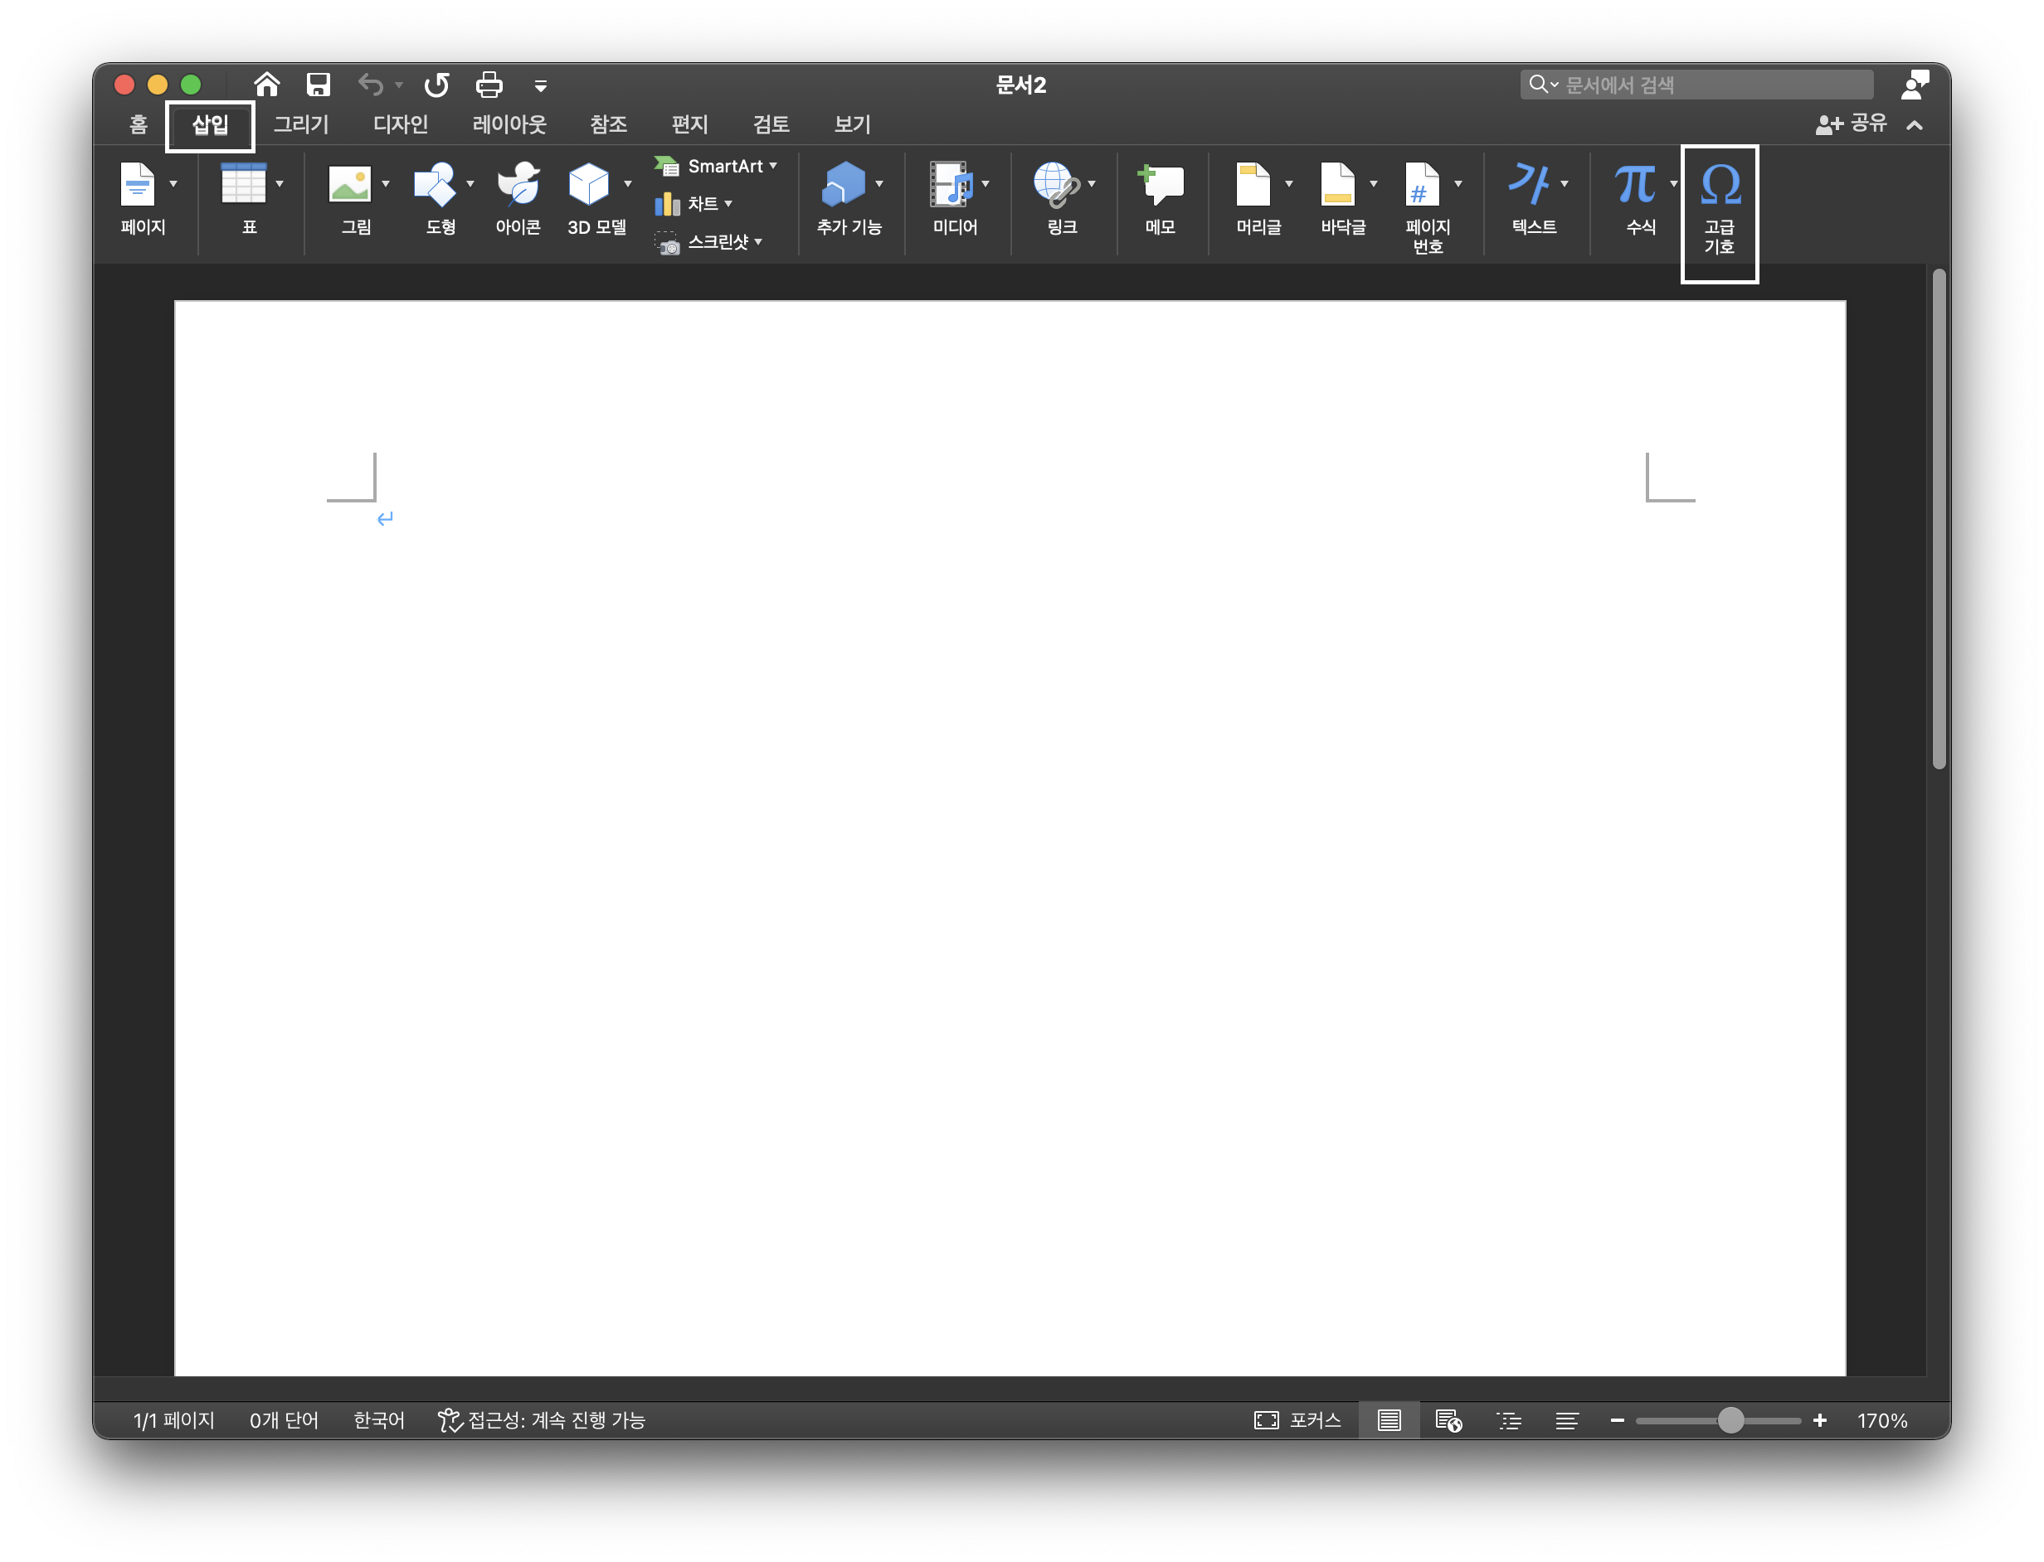This screenshot has height=1562, width=2044.
Task: Switch to the 레이아웃 tab
Action: point(509,124)
